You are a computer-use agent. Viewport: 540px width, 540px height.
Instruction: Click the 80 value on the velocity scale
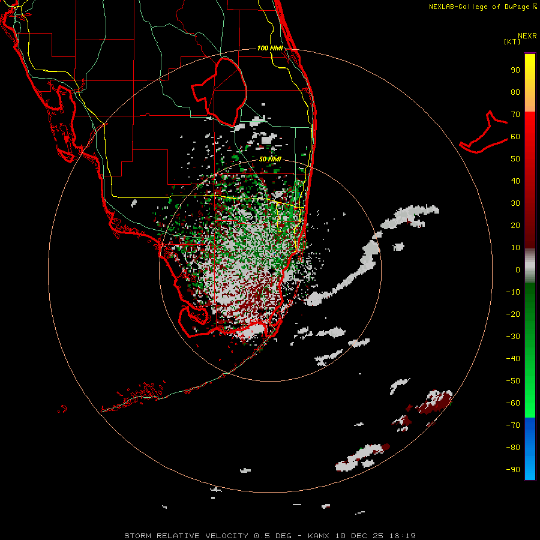(x=515, y=92)
